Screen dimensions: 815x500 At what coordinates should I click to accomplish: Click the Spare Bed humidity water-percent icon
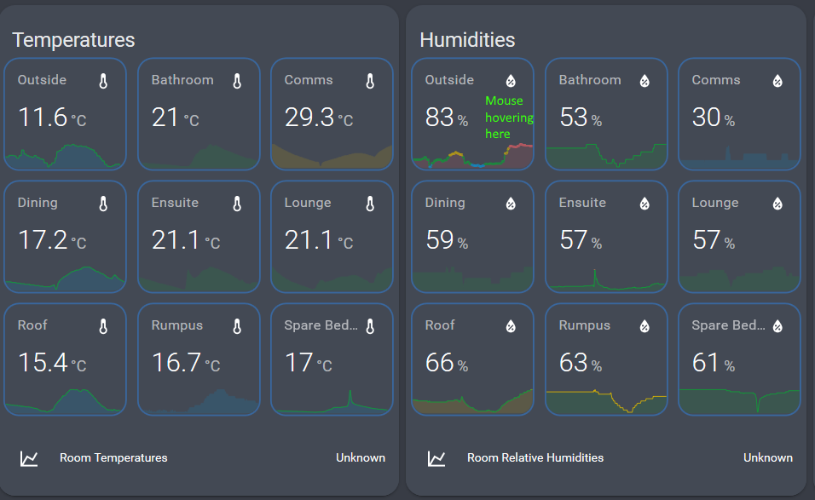click(x=777, y=325)
